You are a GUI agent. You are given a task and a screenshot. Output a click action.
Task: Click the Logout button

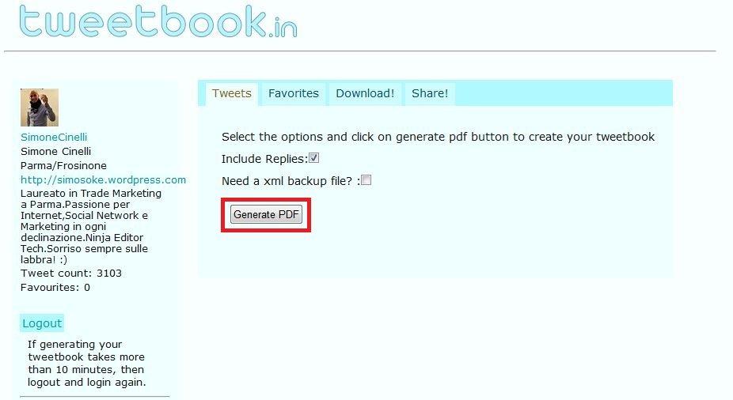42,323
